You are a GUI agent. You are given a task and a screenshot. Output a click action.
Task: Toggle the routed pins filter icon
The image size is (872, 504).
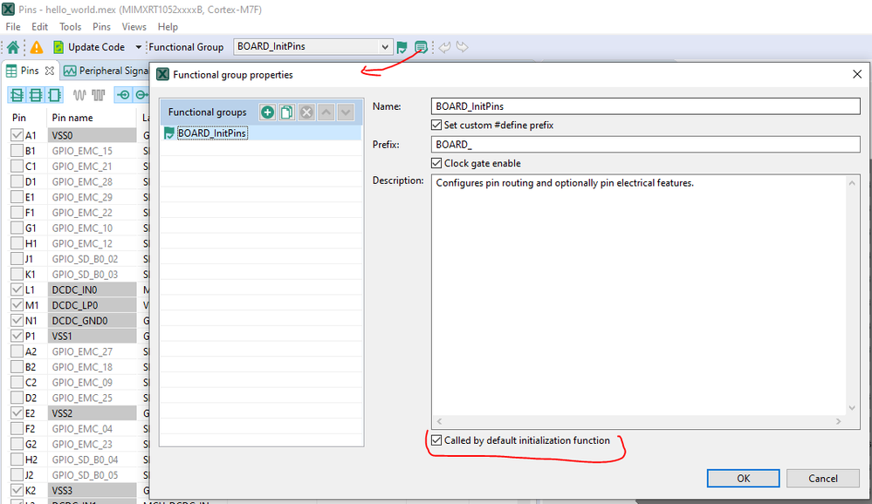(123, 95)
